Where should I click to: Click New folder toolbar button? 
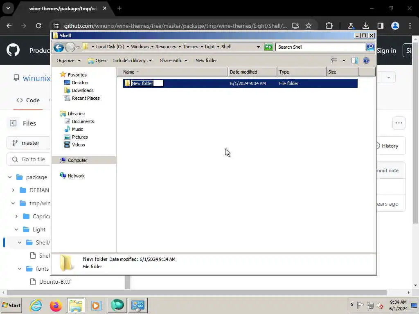[206, 61]
